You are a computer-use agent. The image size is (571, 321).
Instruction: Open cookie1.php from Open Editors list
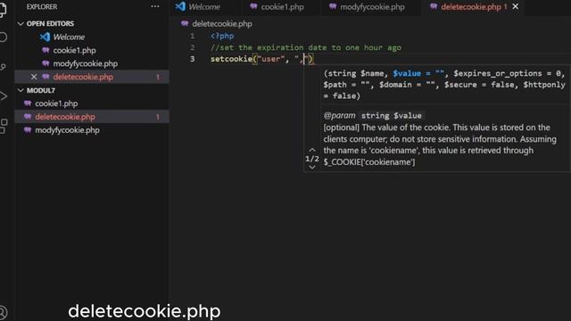(x=74, y=50)
